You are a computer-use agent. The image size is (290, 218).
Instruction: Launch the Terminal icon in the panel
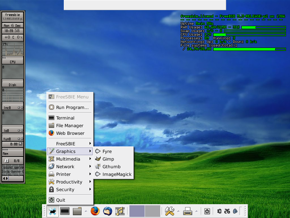pos(65,211)
